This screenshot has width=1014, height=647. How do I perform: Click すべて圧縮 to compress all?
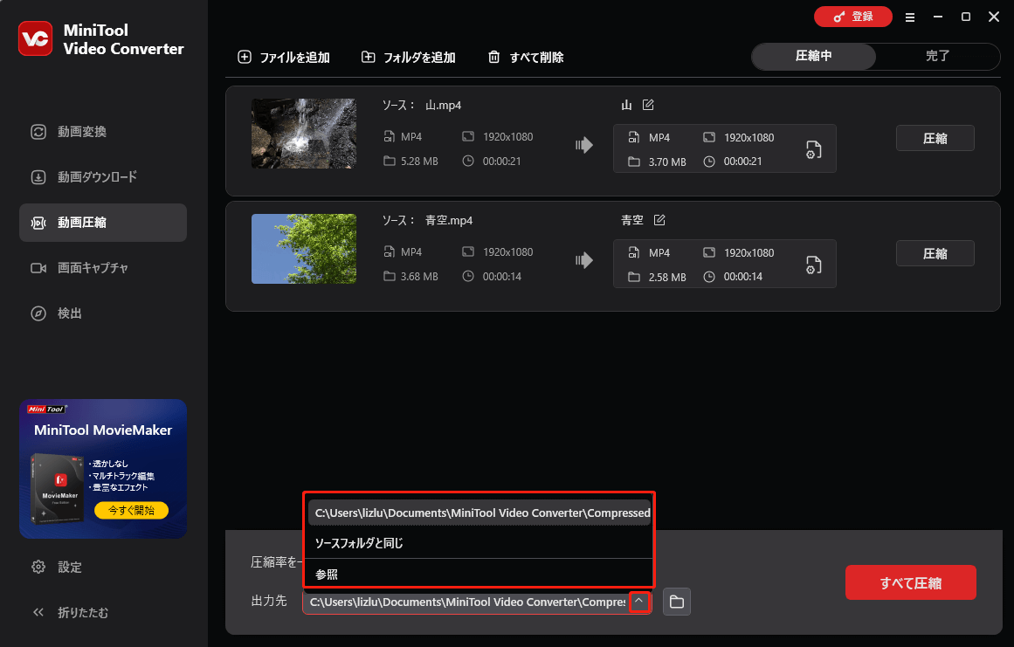point(911,583)
